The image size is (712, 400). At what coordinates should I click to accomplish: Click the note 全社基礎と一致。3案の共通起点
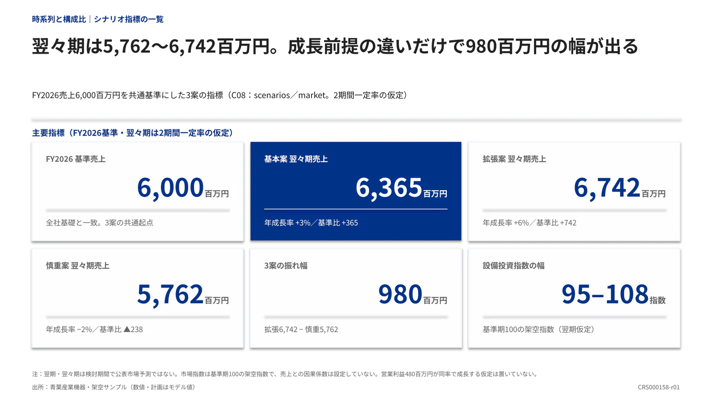100,223
